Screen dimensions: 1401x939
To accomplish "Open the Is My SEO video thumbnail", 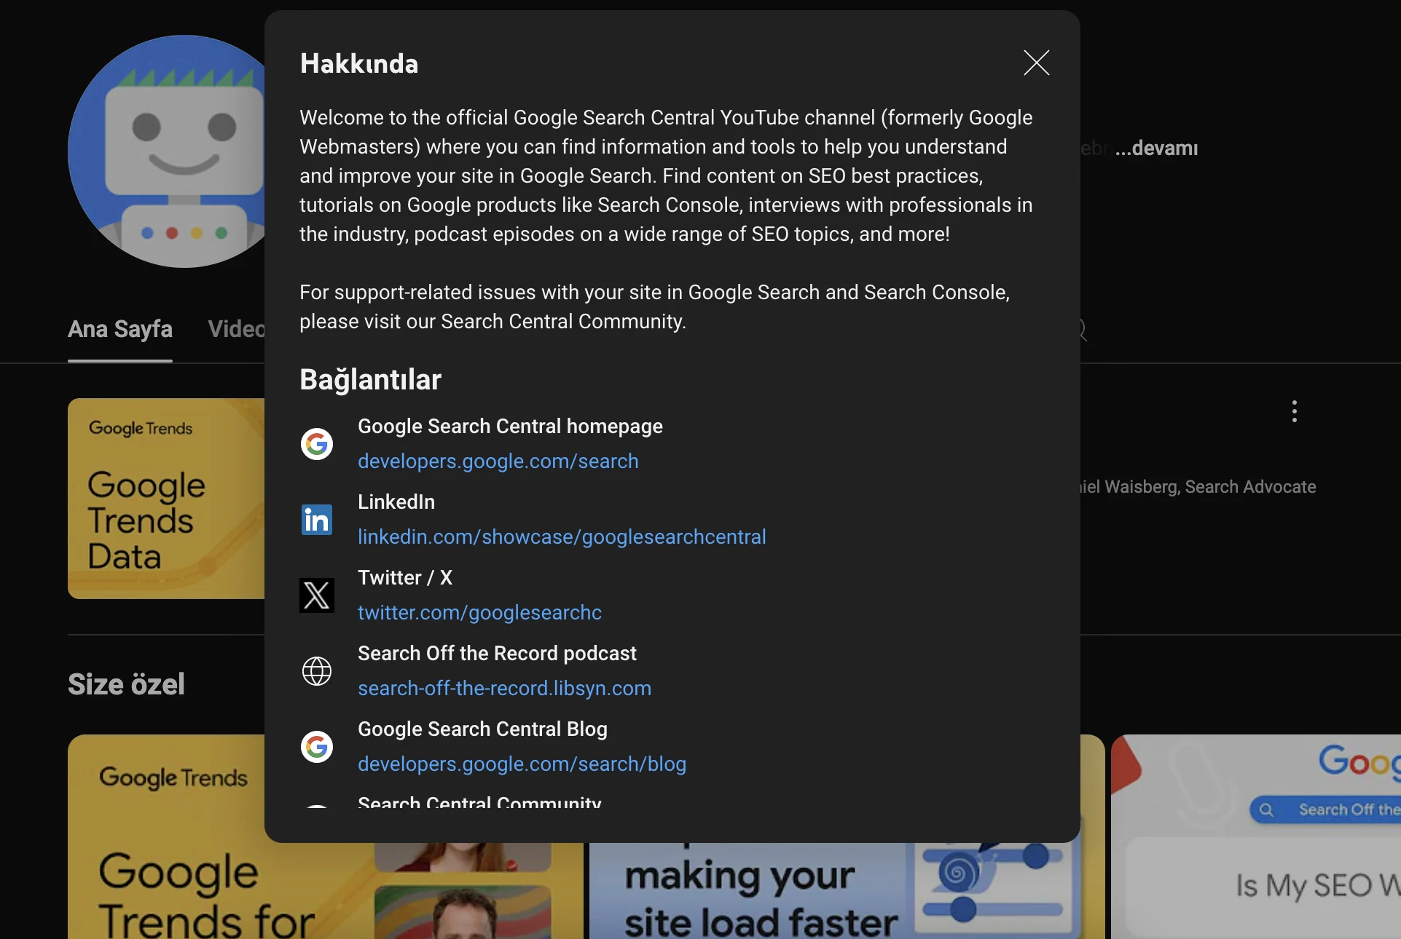I will point(1256,837).
